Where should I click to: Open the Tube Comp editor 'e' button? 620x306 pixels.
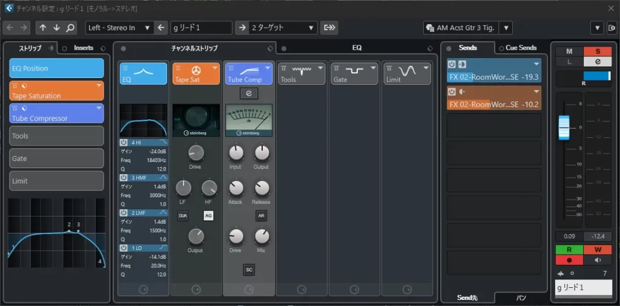pyautogui.click(x=249, y=93)
